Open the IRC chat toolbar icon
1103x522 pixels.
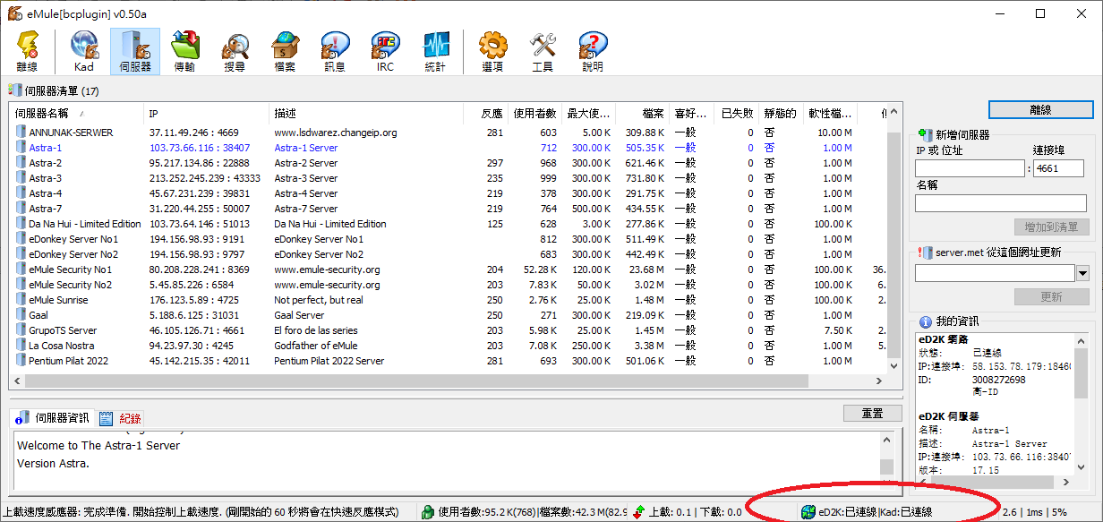pos(385,51)
